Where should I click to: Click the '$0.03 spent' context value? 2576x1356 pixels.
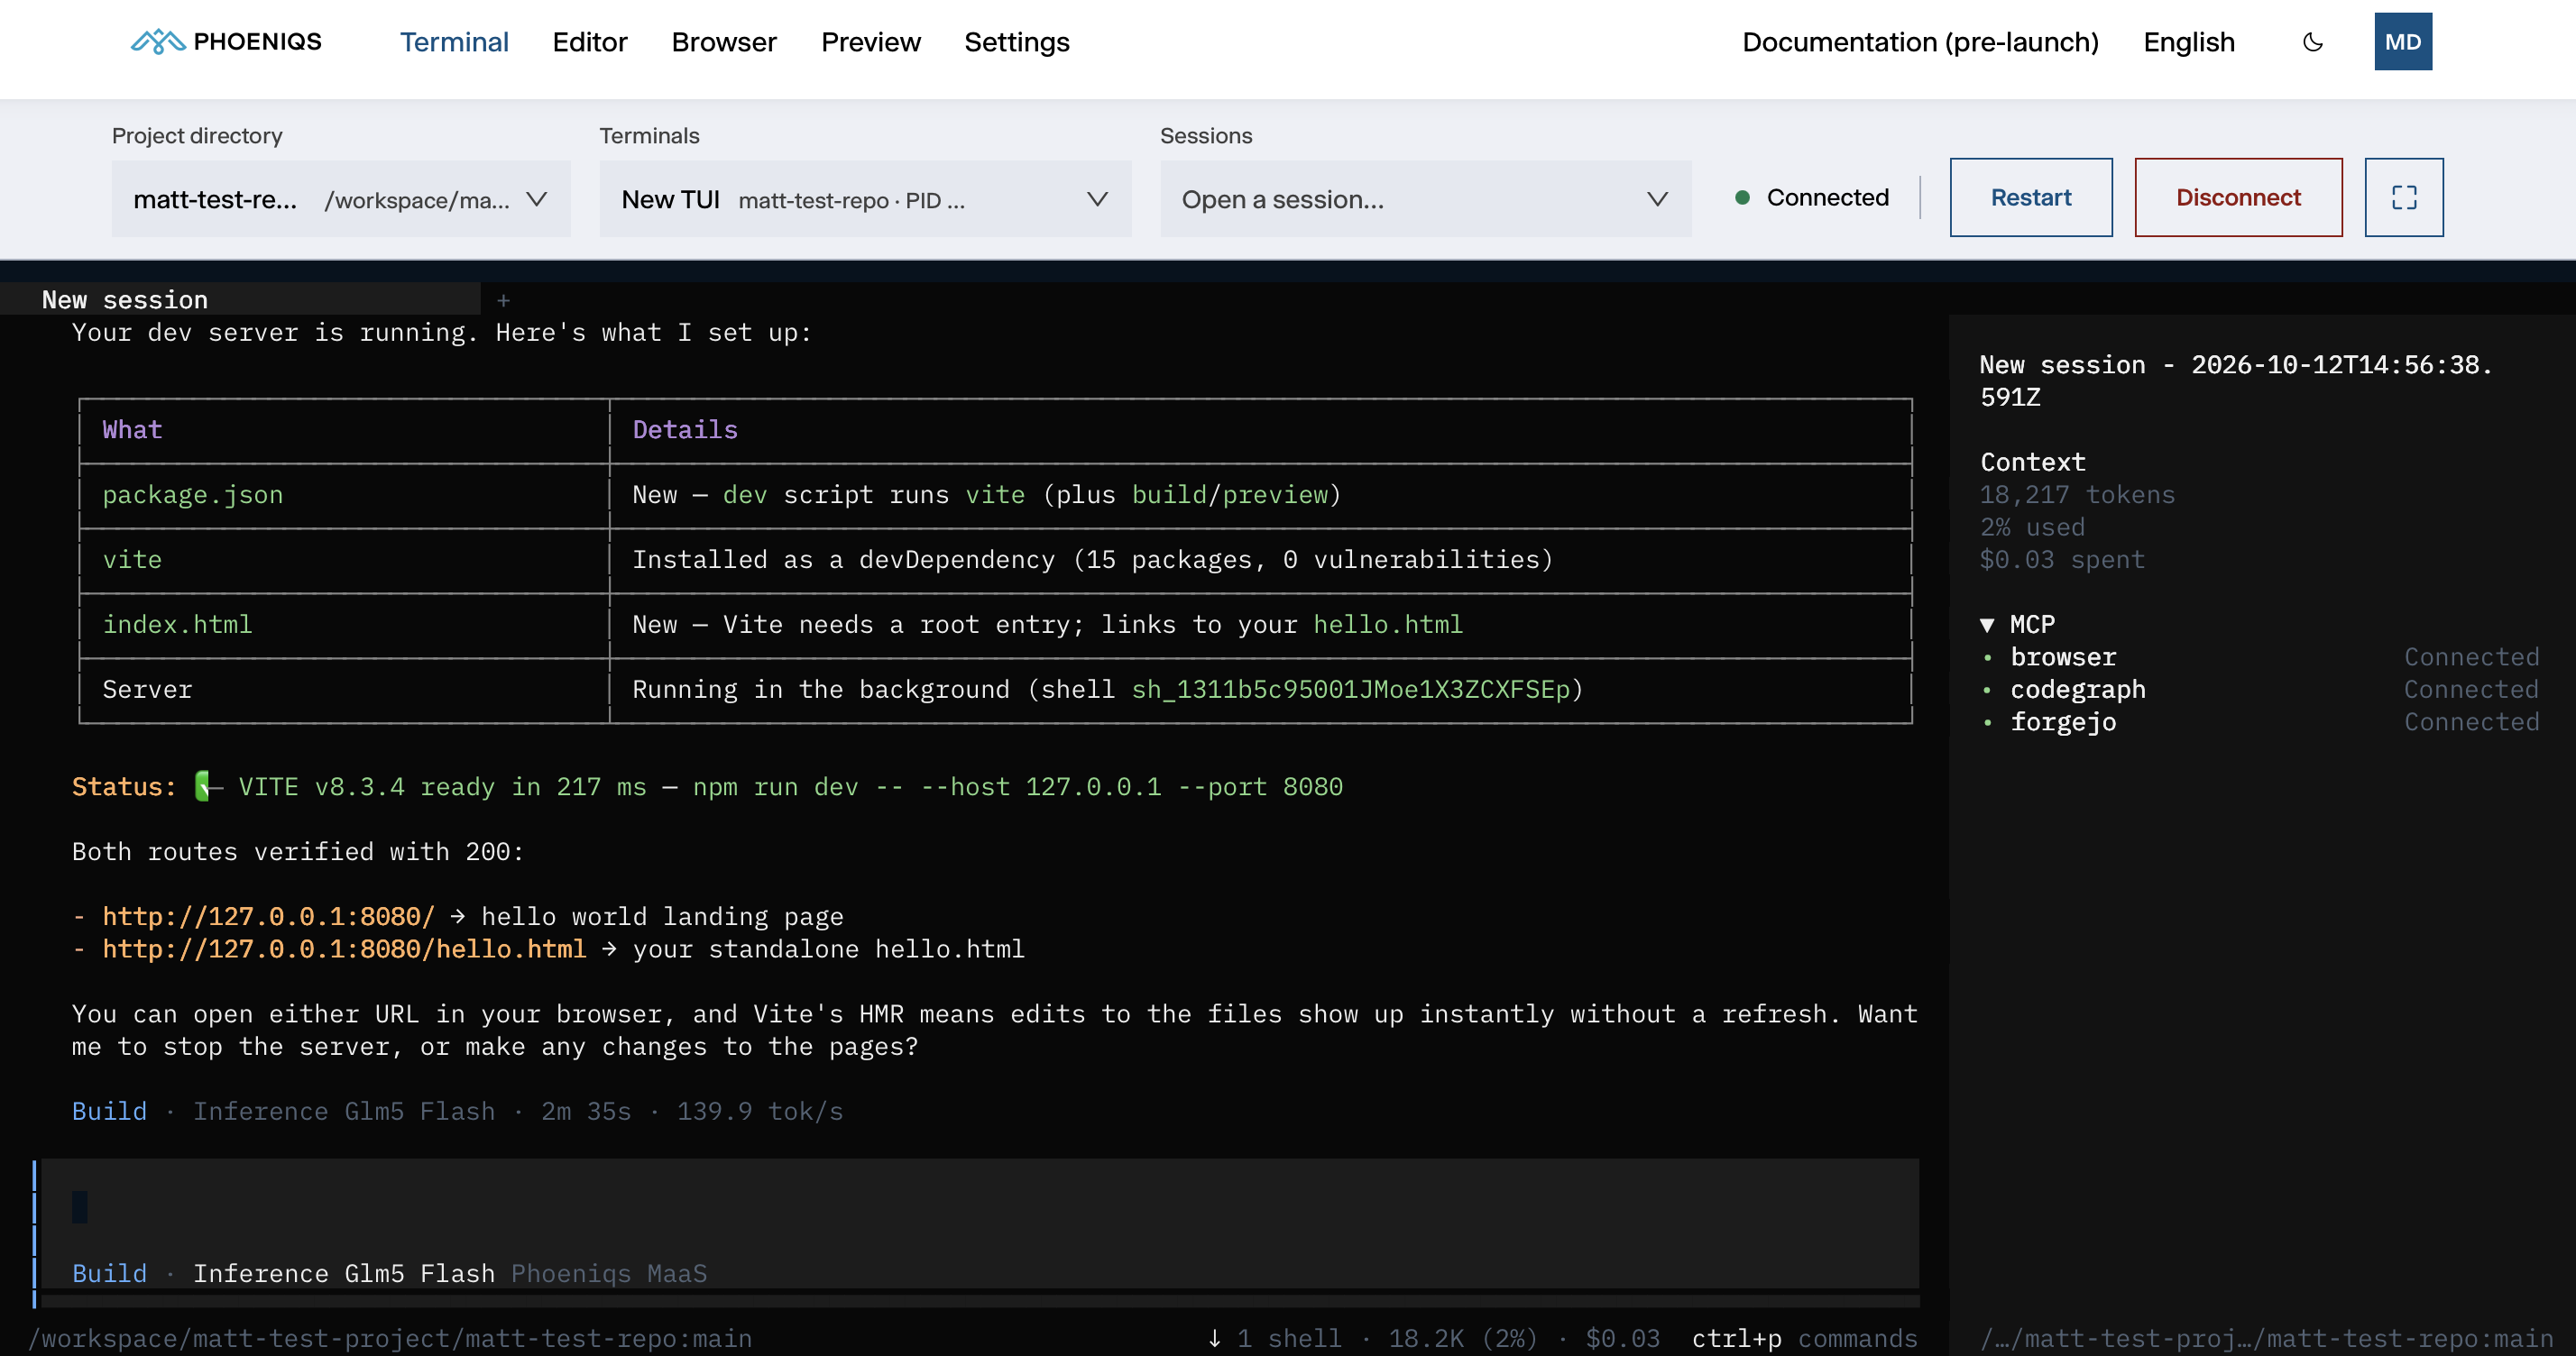(x=2062, y=560)
